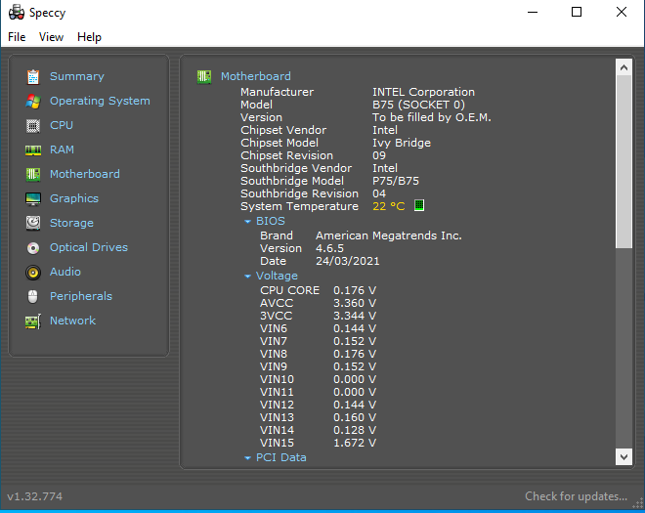Viewport: 645px width, 513px height.
Task: Click the Speccy app icon in title bar
Action: (17, 13)
